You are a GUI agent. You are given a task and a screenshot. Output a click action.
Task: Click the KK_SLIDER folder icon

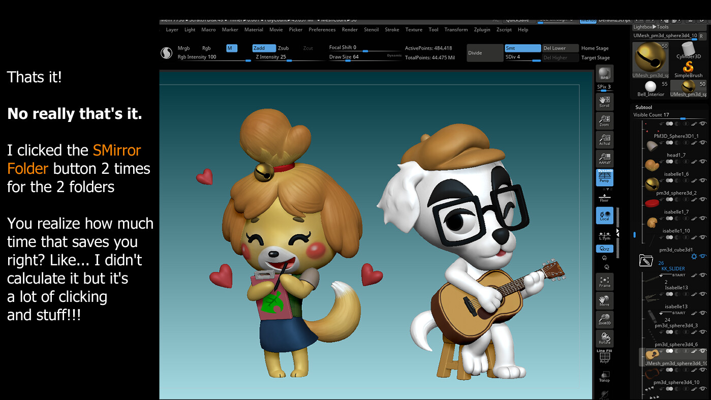tap(645, 260)
